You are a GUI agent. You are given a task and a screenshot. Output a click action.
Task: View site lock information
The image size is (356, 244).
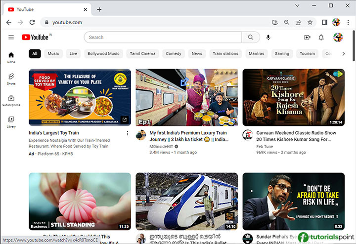(x=46, y=22)
